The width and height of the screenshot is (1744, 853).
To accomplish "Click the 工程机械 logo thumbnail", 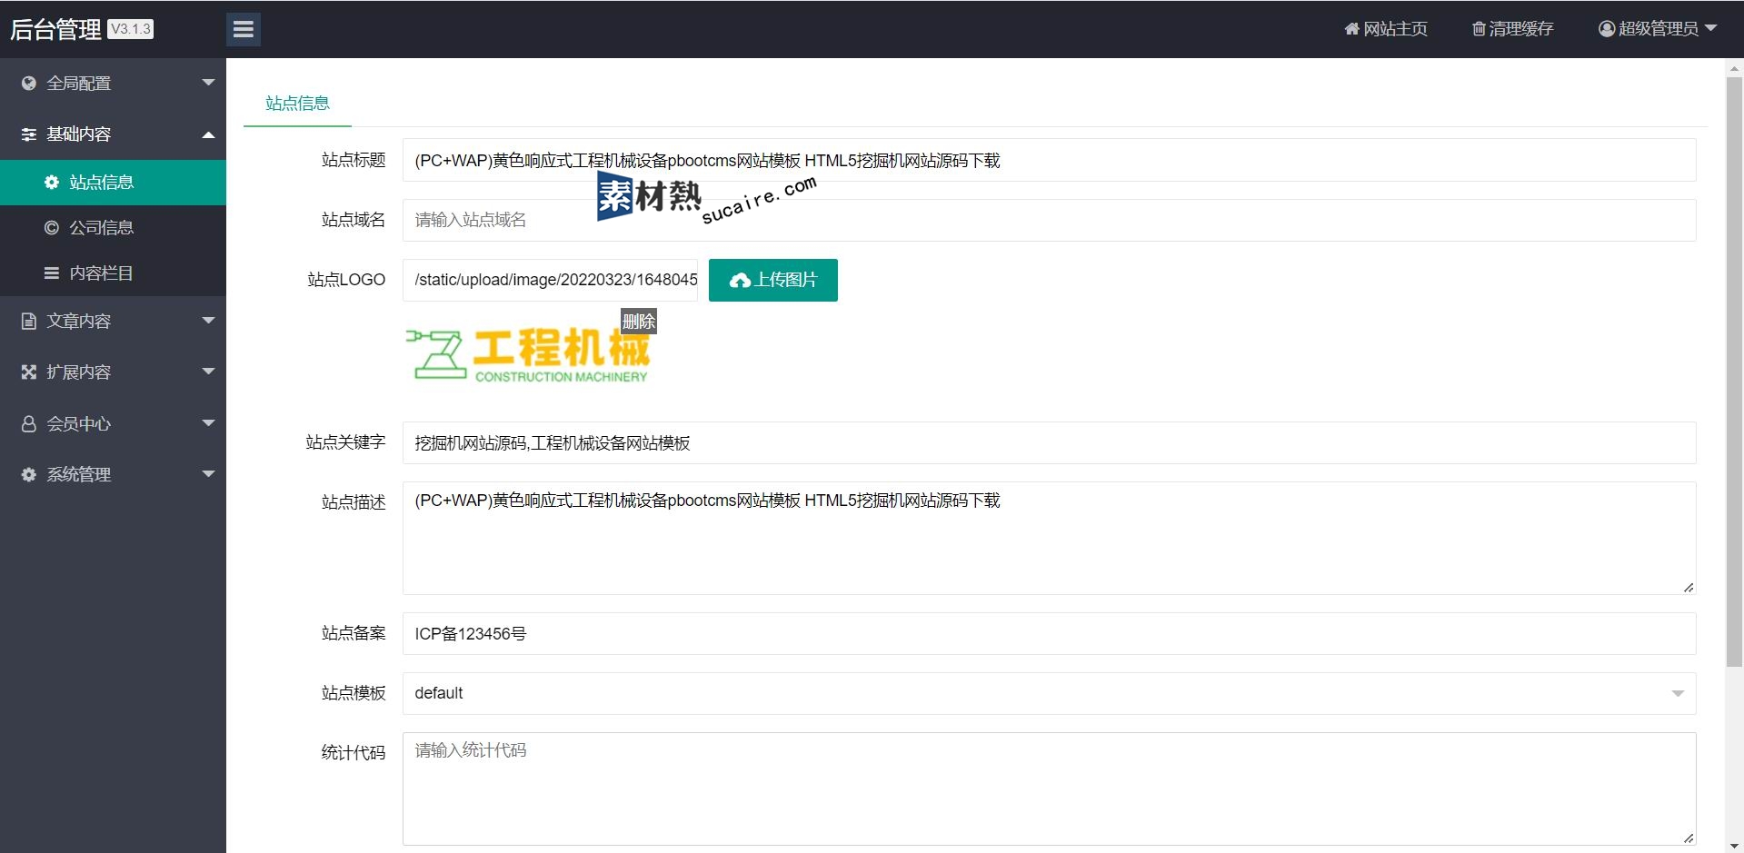I will coord(529,354).
